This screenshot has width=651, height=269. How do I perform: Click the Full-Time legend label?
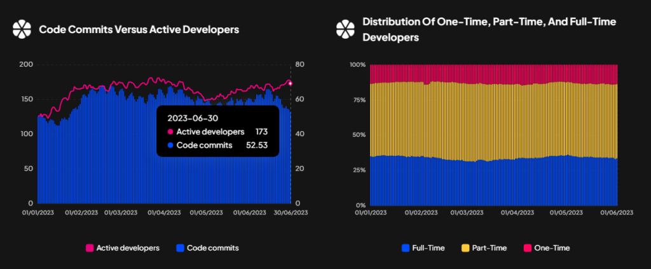point(428,248)
